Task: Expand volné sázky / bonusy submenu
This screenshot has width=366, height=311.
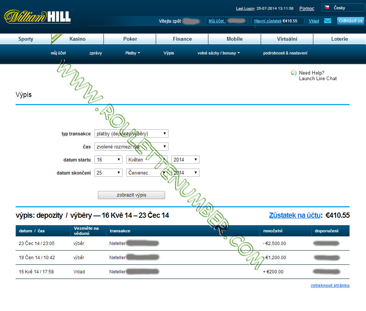Action: click(218, 53)
